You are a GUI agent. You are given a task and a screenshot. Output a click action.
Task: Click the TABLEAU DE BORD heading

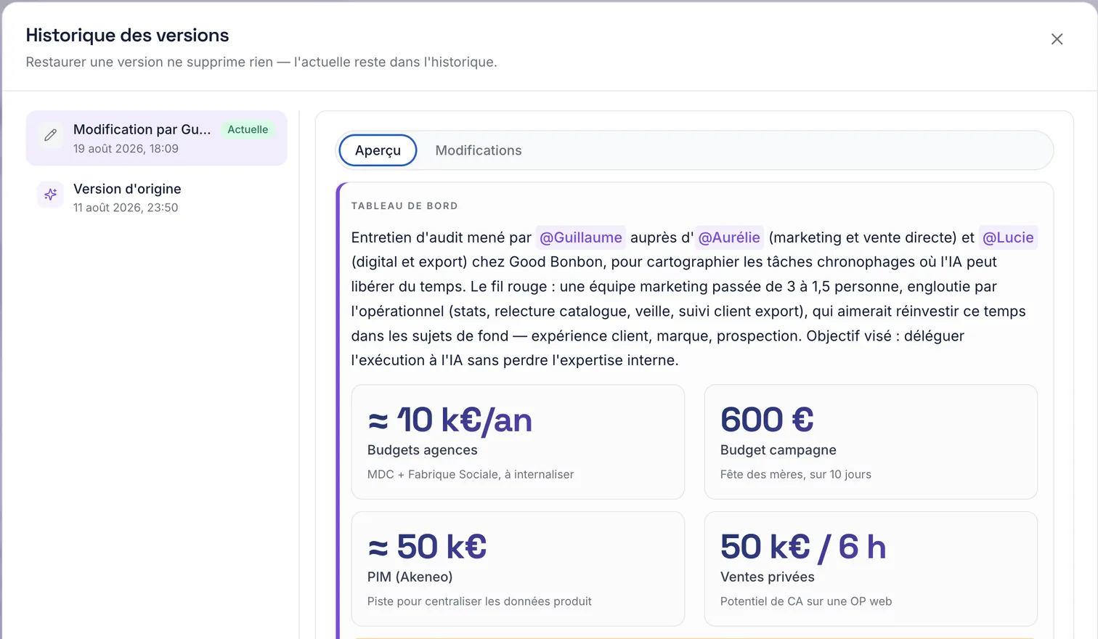pyautogui.click(x=404, y=206)
